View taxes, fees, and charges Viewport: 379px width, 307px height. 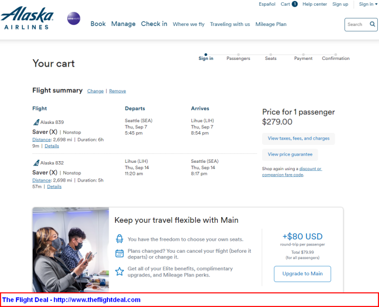[x=299, y=139]
